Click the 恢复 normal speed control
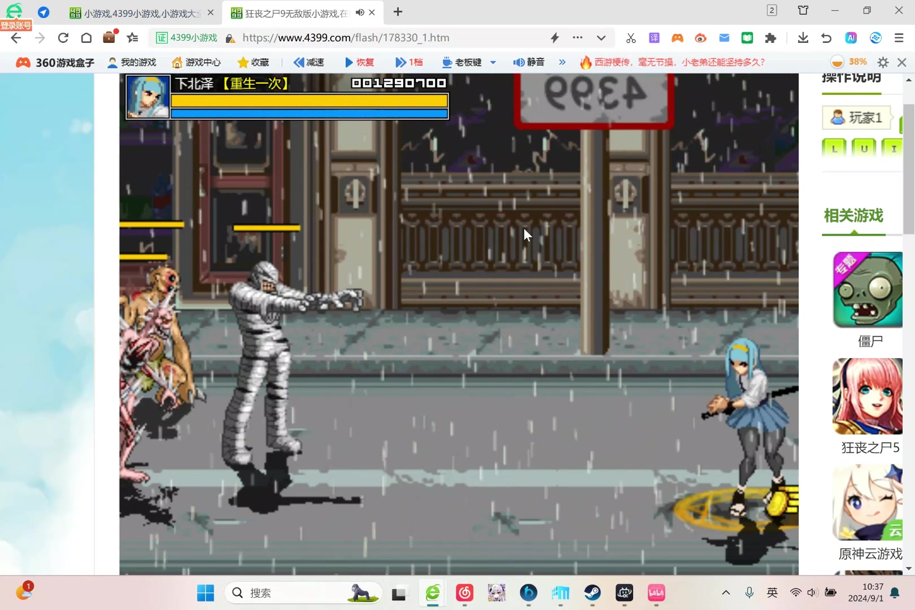 coord(359,62)
